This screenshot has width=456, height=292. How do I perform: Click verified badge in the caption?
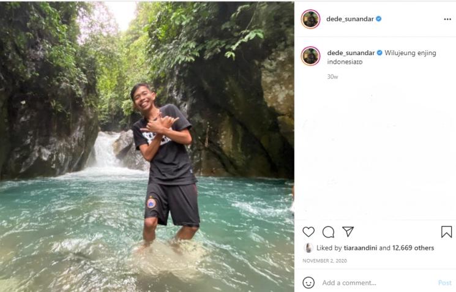(x=379, y=53)
